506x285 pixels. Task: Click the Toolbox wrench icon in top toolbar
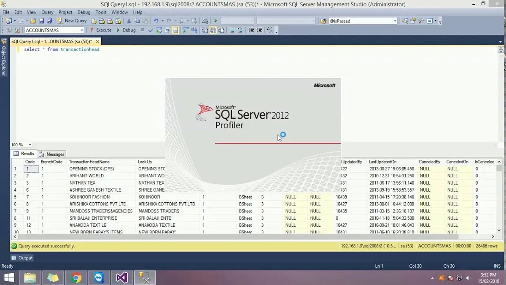click(x=421, y=21)
